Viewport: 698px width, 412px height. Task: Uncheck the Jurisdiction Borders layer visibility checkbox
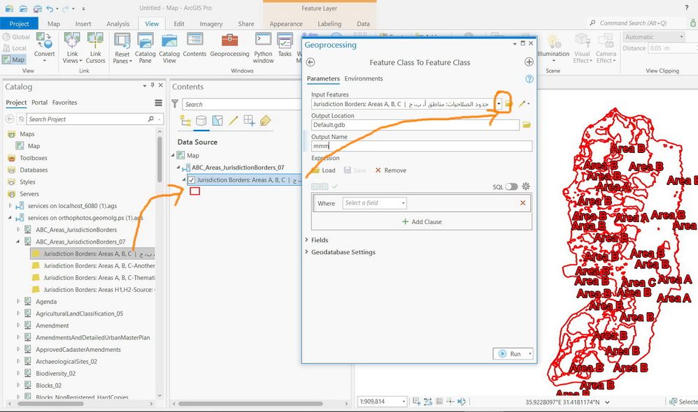192,180
